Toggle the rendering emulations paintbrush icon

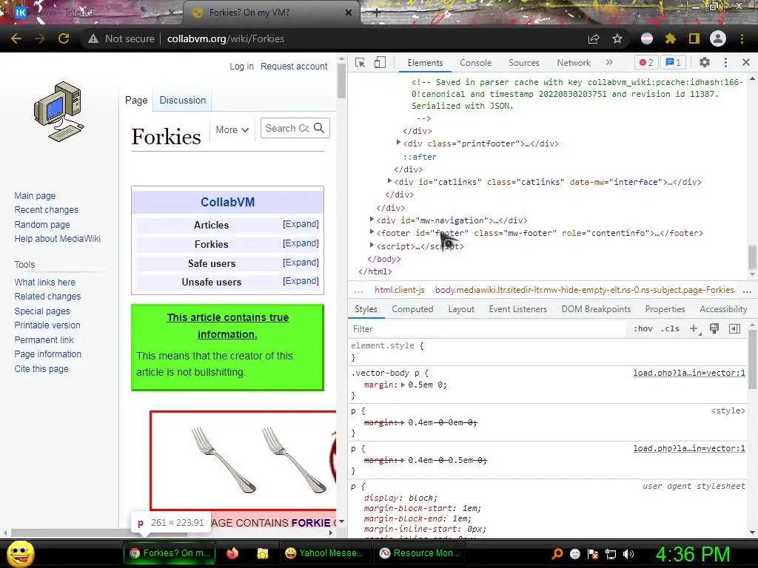[714, 329]
